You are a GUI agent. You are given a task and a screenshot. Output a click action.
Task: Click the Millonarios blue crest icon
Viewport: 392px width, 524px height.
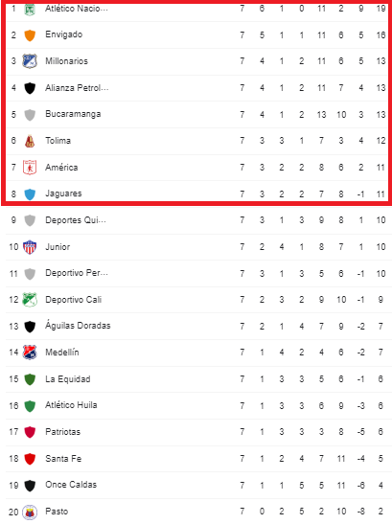tap(30, 61)
